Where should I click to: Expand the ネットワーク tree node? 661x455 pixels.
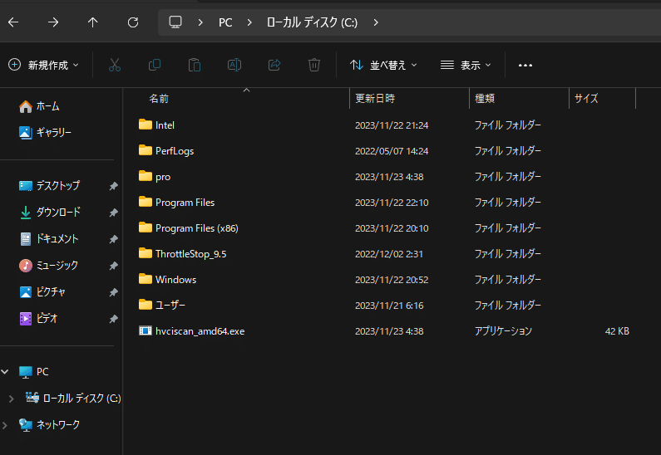[x=5, y=425]
